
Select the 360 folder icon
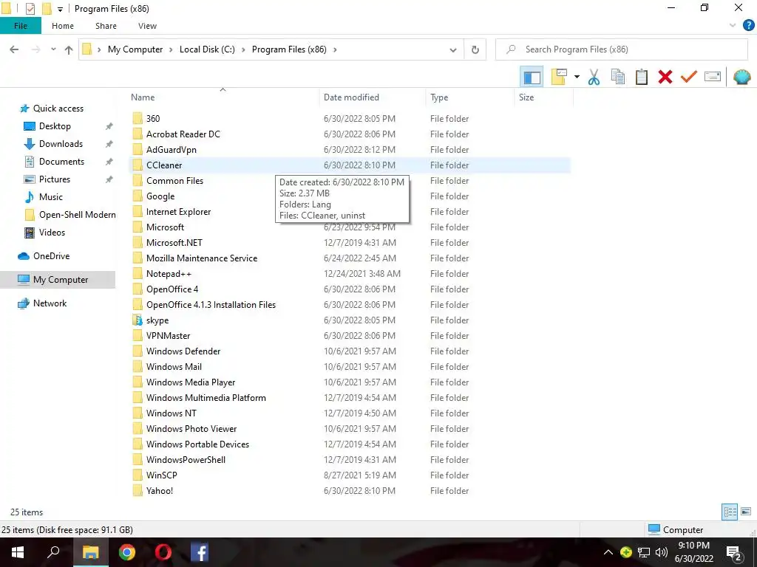pos(138,119)
